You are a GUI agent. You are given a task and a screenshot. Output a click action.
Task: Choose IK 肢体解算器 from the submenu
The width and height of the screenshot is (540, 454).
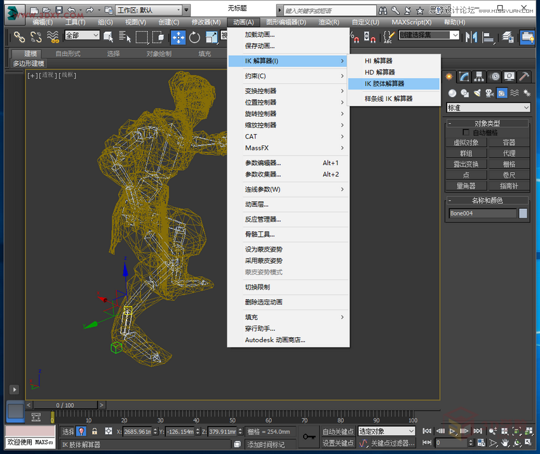[x=394, y=84]
